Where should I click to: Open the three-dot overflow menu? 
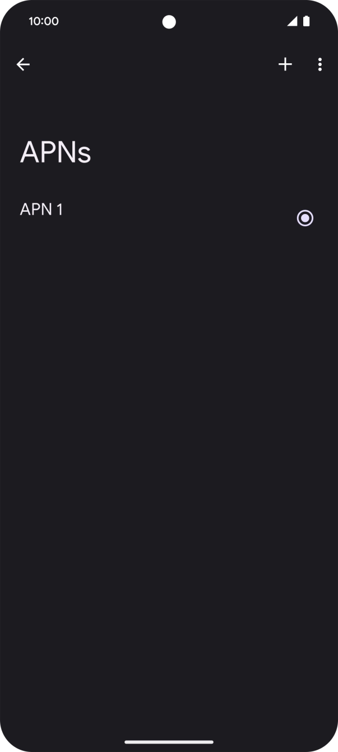click(x=320, y=64)
